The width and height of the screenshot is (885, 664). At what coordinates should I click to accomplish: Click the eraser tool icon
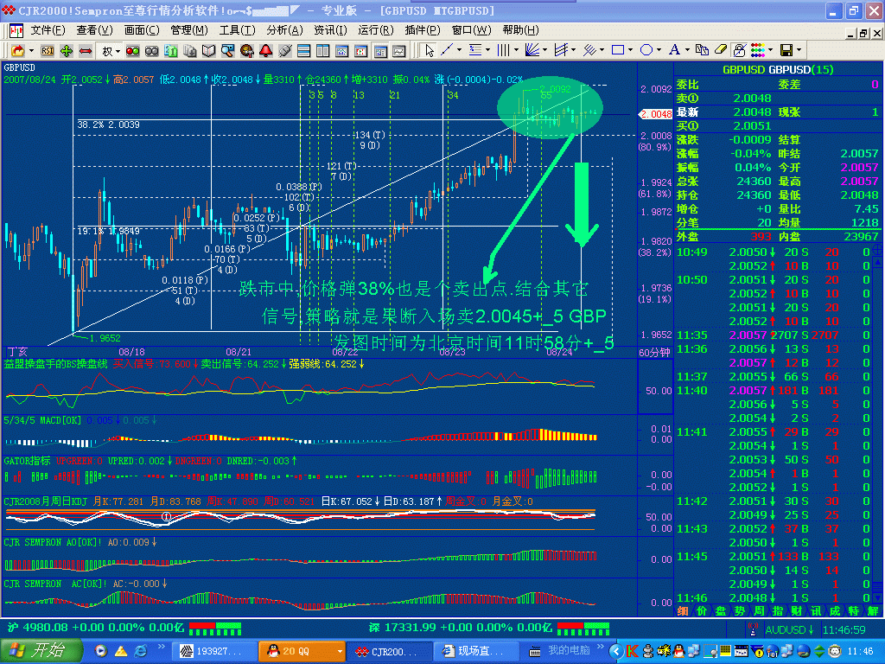pos(721,50)
